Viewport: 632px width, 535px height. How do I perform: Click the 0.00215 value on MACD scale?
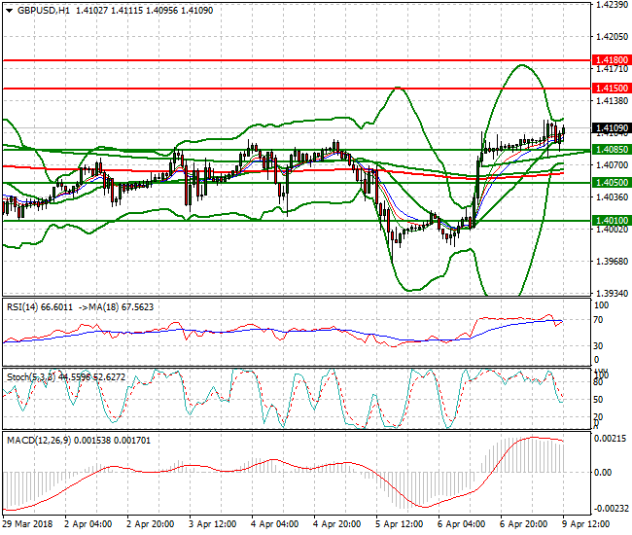click(x=610, y=441)
